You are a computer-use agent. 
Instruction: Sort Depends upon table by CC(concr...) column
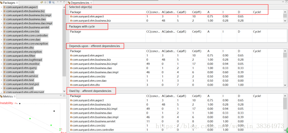pos(153,51)
